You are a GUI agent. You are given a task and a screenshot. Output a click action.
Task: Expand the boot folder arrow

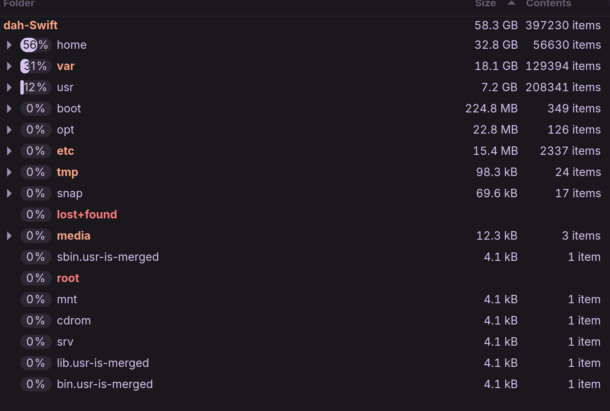9,109
